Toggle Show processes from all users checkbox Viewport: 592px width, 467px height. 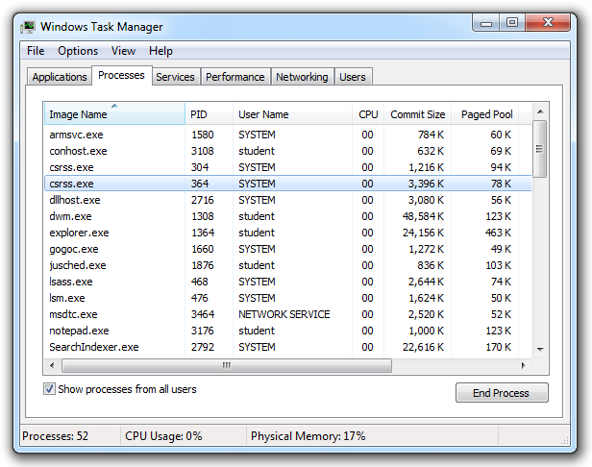pos(49,389)
